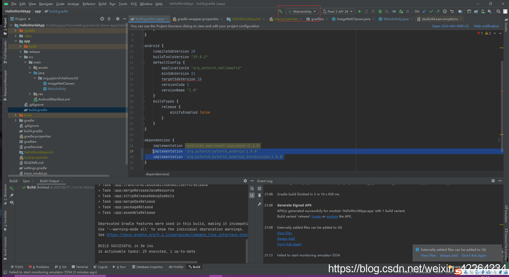Open the MainActivity run configuration dropdown
The height and width of the screenshot is (277, 509).
(302, 11)
